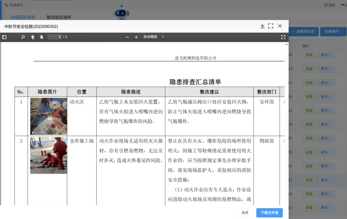Go to next page with down arrow
This screenshot has width=347, height=219.
point(41,37)
